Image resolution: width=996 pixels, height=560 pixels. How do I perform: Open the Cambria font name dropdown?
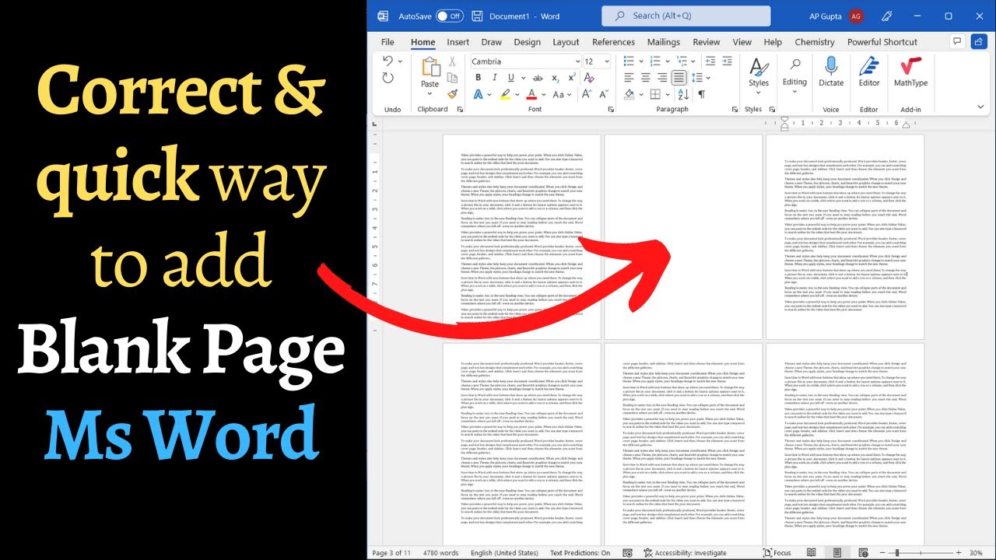(x=578, y=61)
